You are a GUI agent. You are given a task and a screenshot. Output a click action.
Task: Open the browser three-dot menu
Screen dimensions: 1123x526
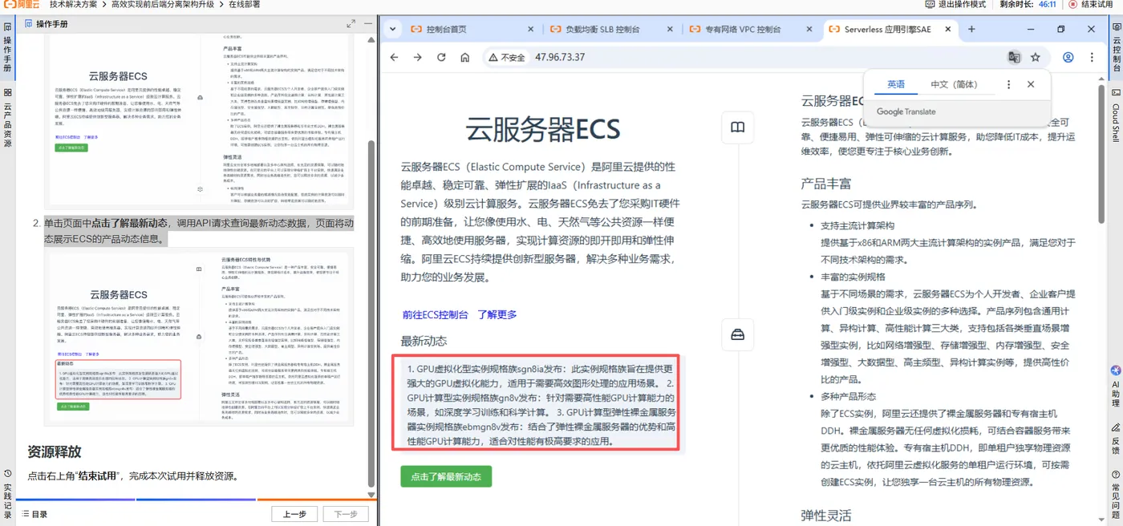(1092, 58)
